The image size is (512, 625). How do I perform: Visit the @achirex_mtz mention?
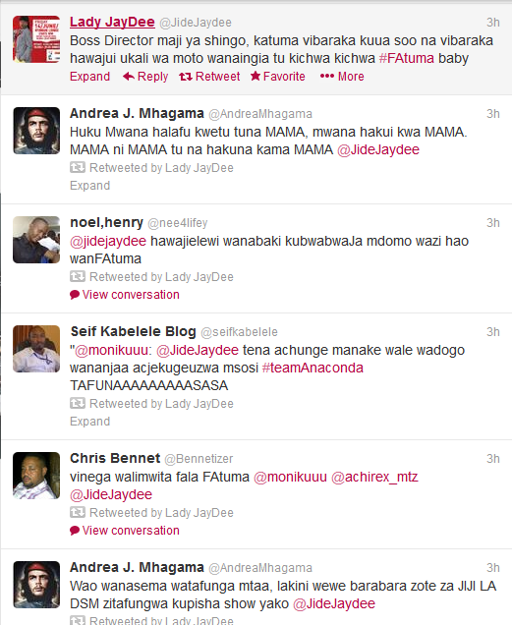pos(374,477)
